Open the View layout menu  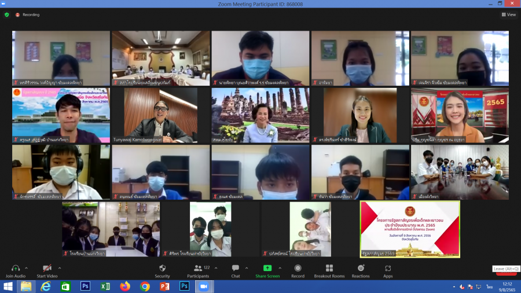(508, 14)
